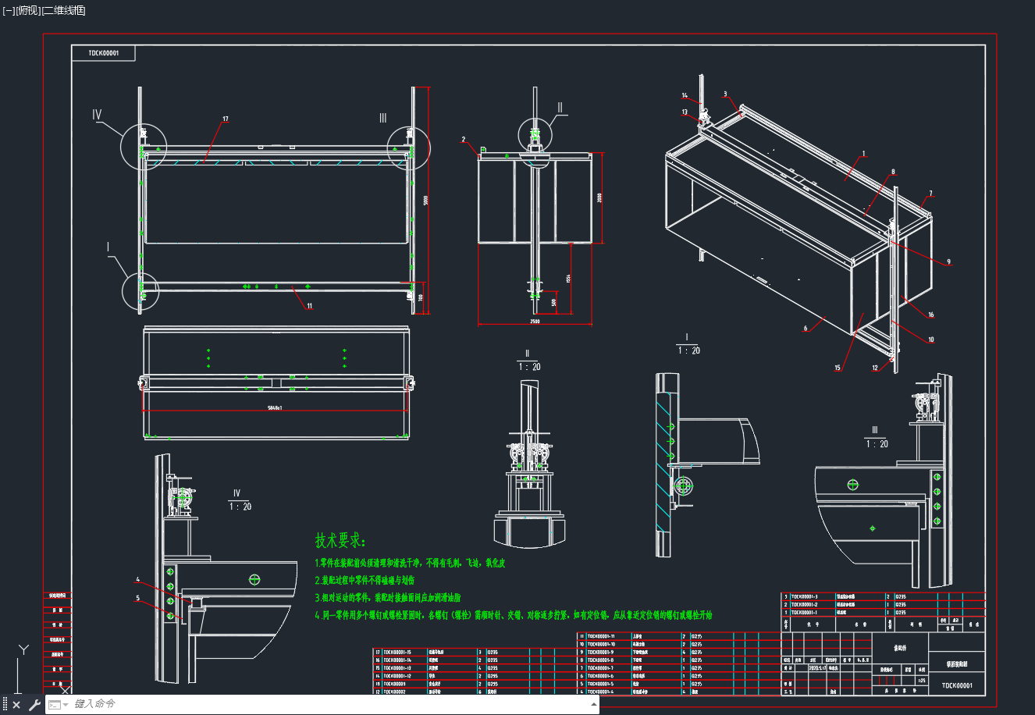Select balloon number 4 in detail IV view
The height and width of the screenshot is (715, 1035).
point(138,580)
